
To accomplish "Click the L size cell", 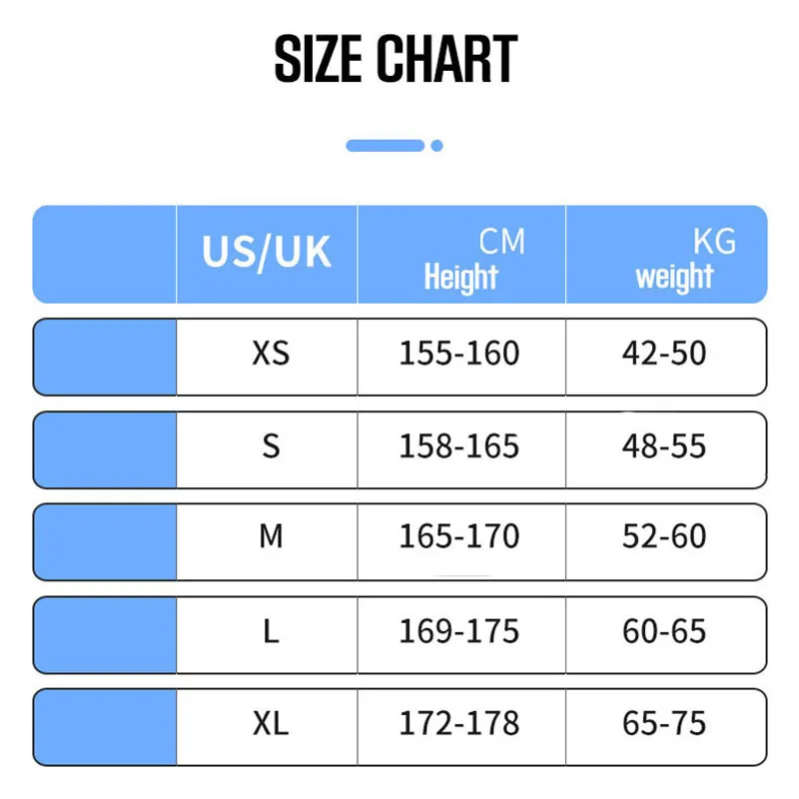I will (x=271, y=631).
